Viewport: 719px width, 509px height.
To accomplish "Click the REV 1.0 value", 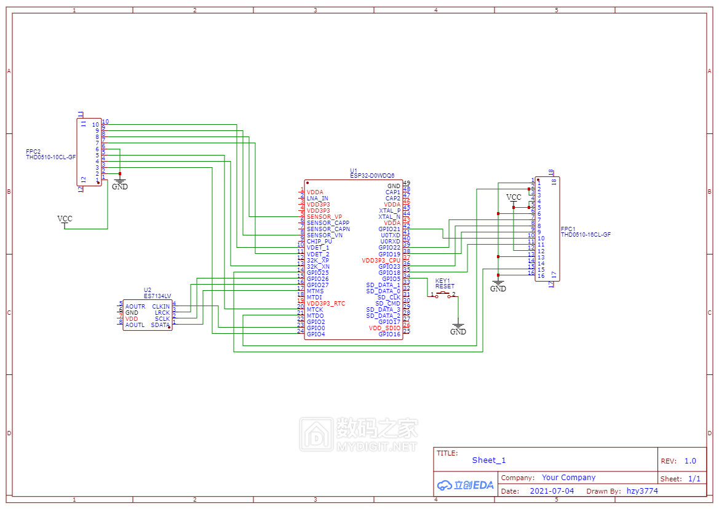I will [x=690, y=461].
